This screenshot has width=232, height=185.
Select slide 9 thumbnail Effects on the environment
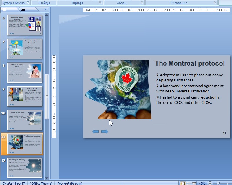[x=25, y=97]
